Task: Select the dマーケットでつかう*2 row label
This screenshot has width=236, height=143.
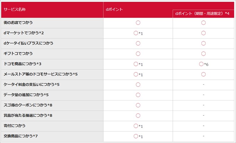Action: [24, 33]
